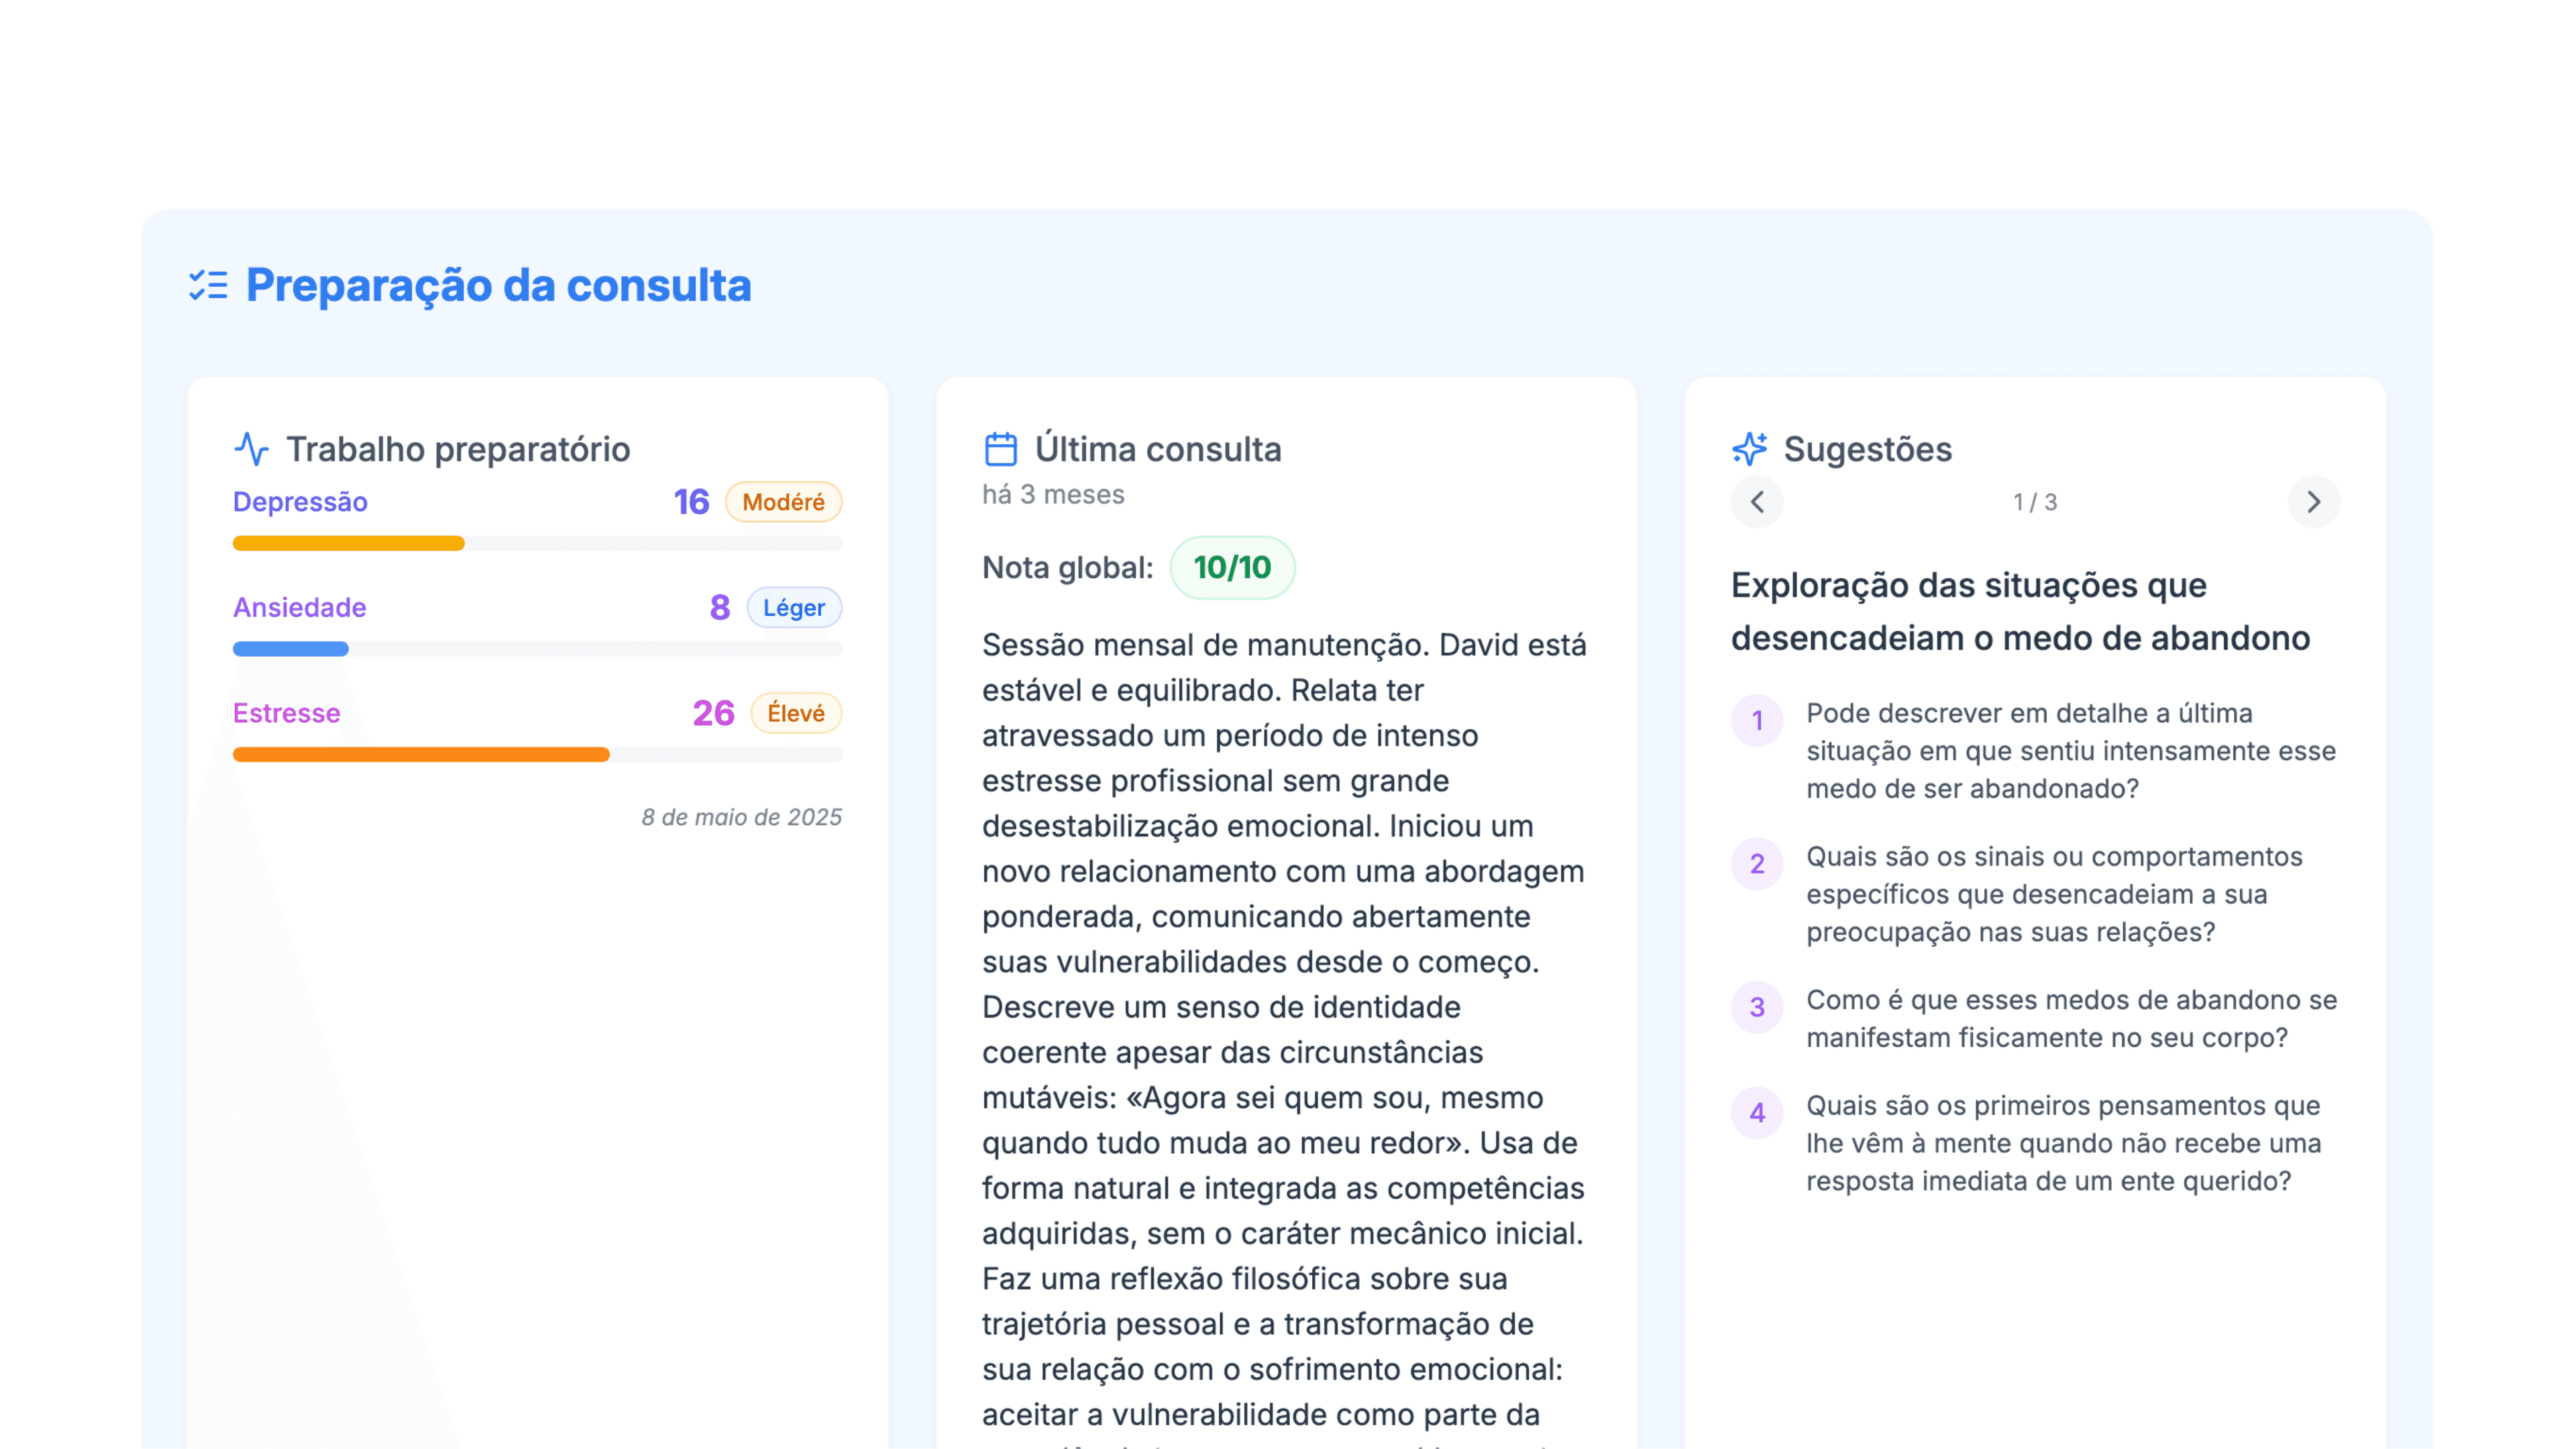This screenshot has width=2576, height=1449.
Task: Click the activity pulse icon next to Trabalho preparatório
Action: coord(251,449)
